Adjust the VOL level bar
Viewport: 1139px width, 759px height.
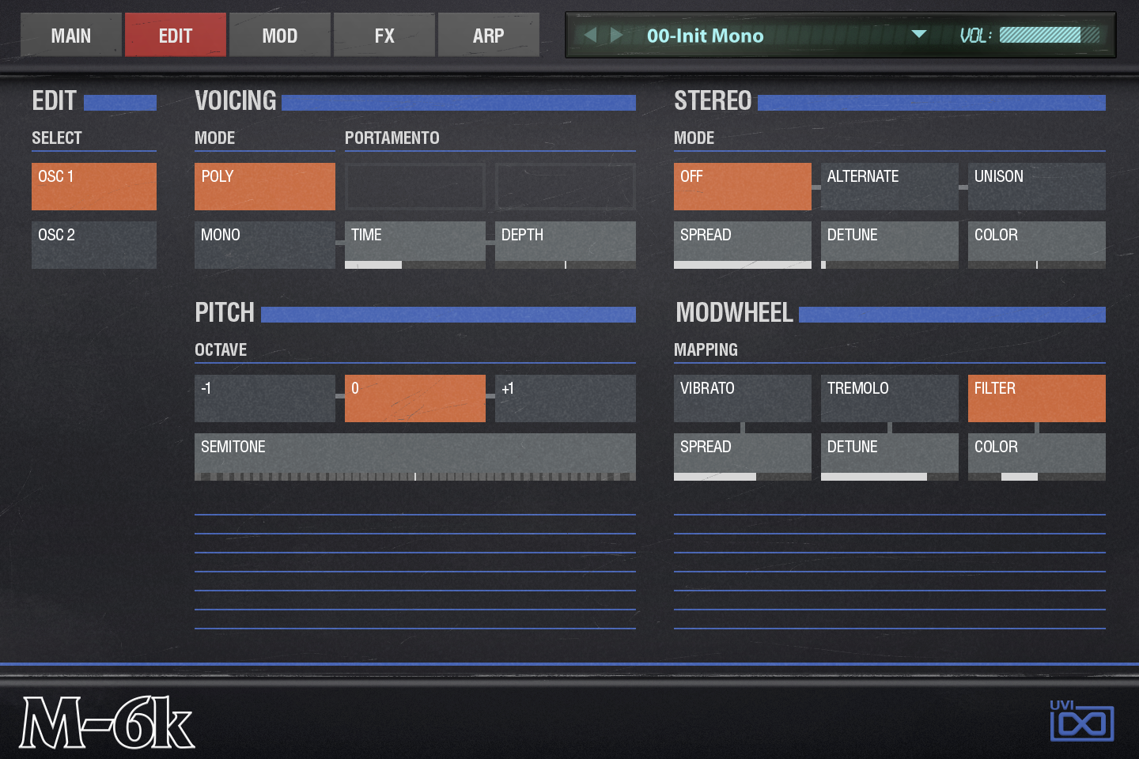(x=1050, y=35)
